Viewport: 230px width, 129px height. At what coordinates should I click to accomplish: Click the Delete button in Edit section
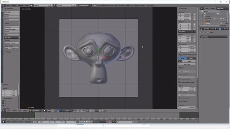(11, 32)
